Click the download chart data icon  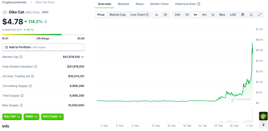click(251, 15)
